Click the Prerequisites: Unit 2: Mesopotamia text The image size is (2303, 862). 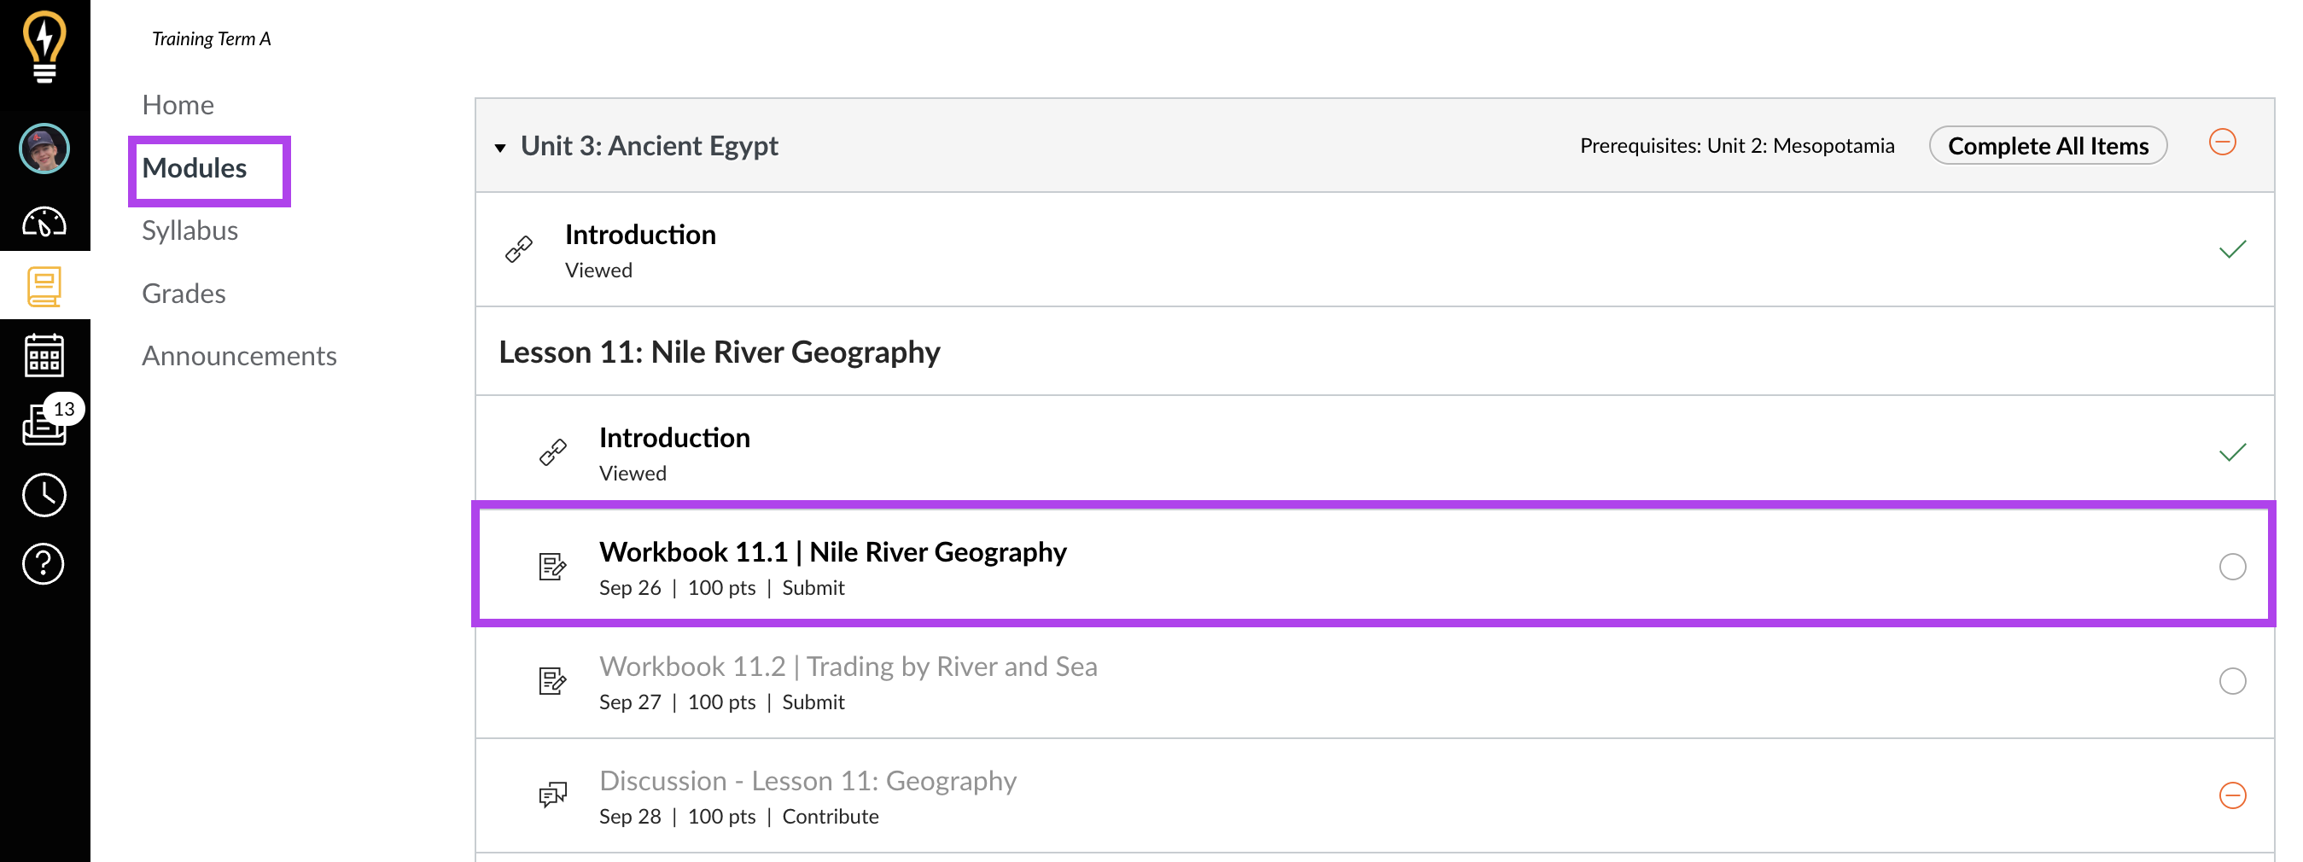[x=1736, y=146]
